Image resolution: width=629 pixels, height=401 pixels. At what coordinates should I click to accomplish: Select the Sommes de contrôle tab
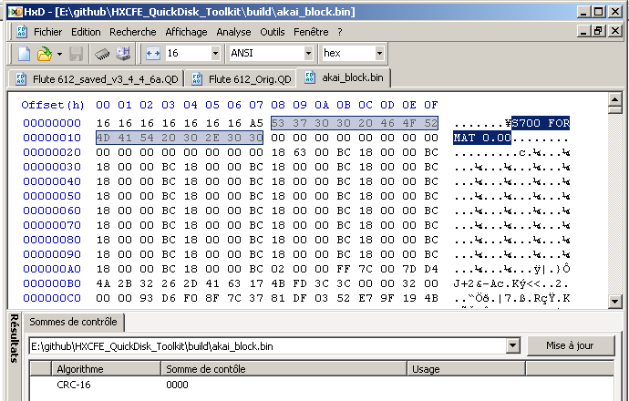pos(74,322)
